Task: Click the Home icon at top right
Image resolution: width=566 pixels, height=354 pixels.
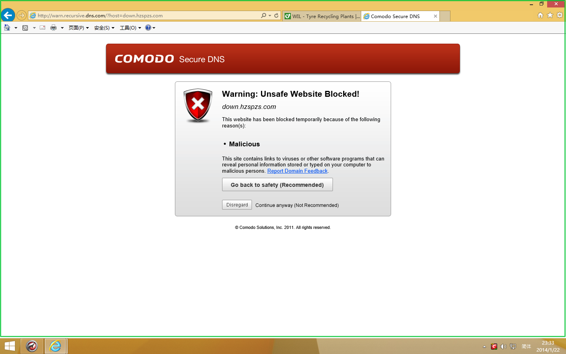Action: pos(540,15)
